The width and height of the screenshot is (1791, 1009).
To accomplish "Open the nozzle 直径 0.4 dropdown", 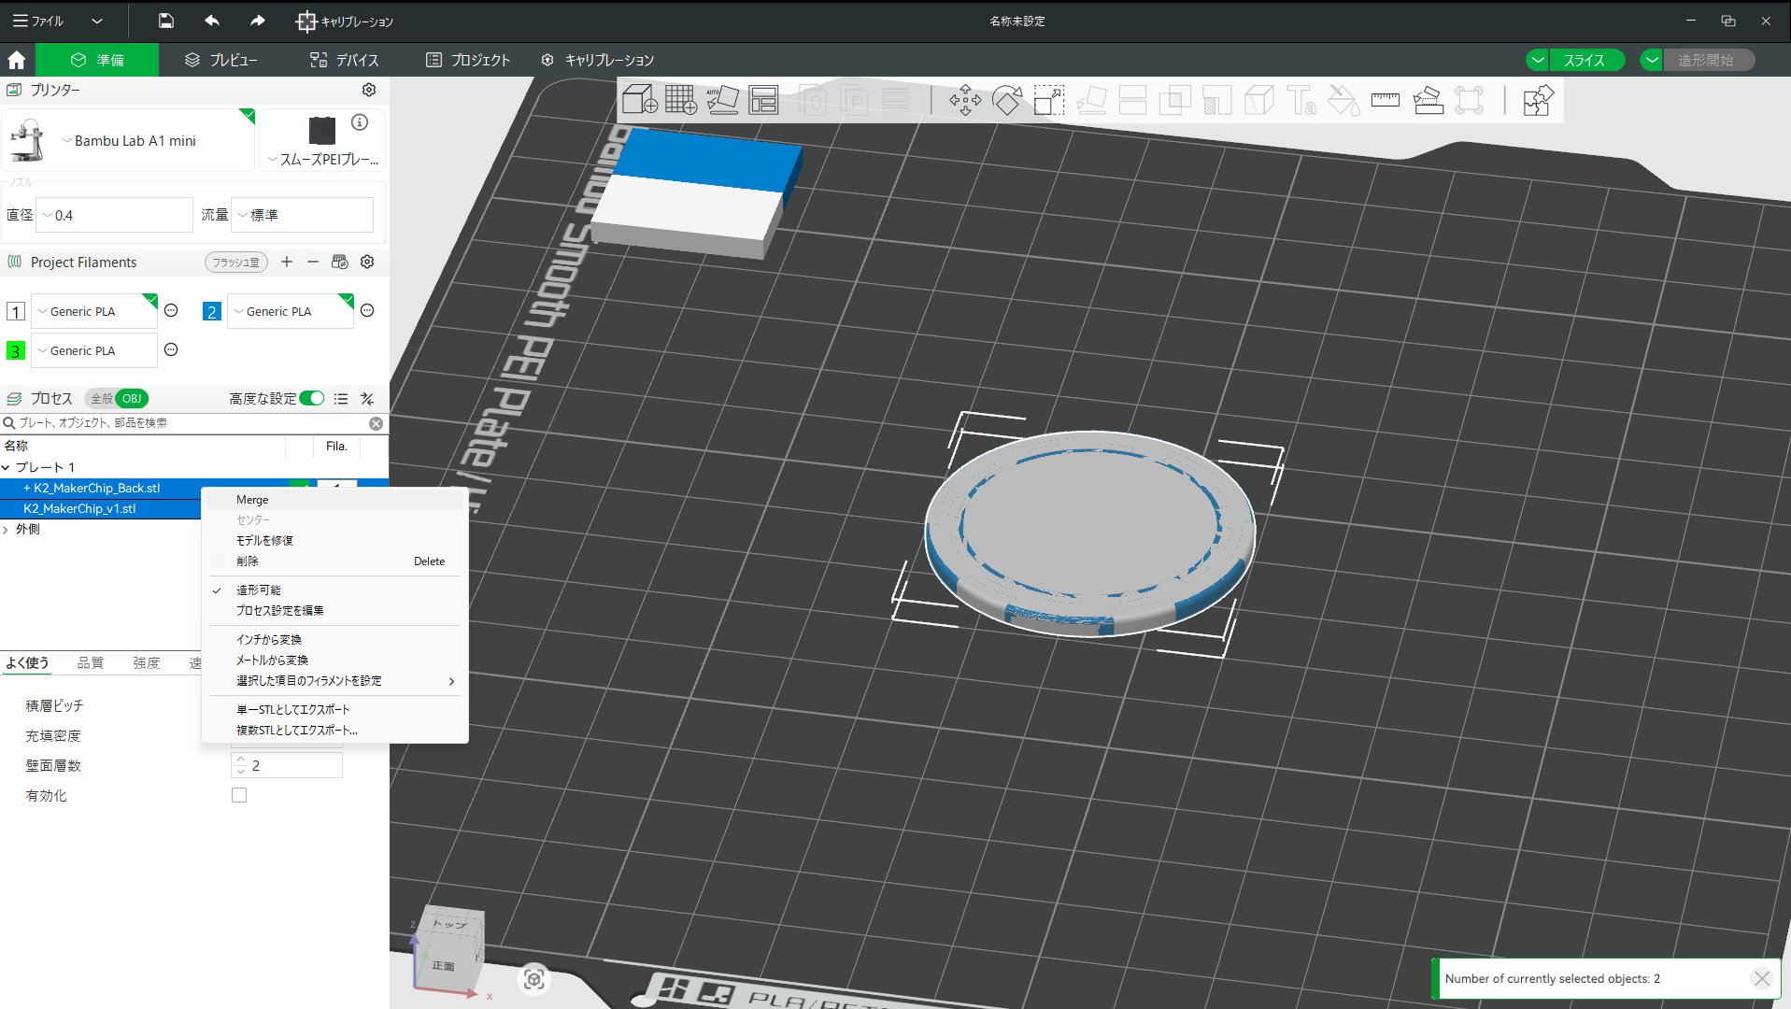I will [114, 215].
